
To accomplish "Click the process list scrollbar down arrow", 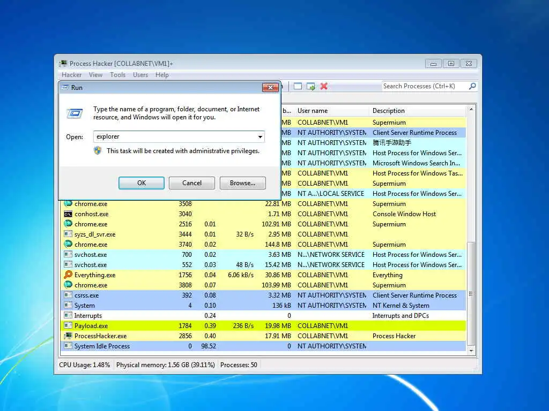I will 471,351.
